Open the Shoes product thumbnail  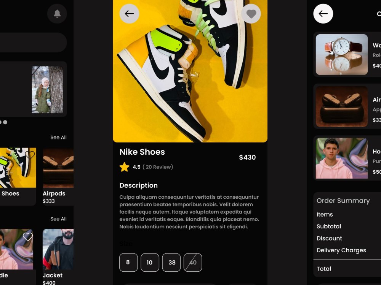coord(18,168)
